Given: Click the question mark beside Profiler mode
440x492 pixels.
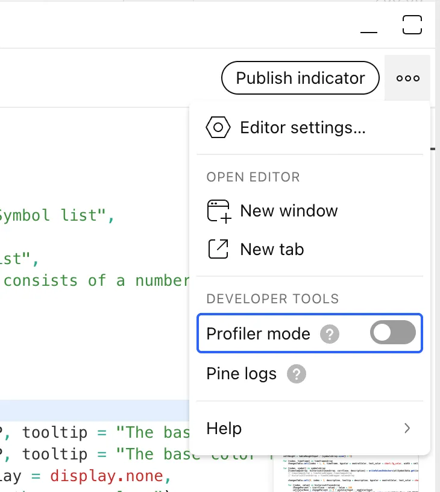Looking at the screenshot, I should 330,334.
